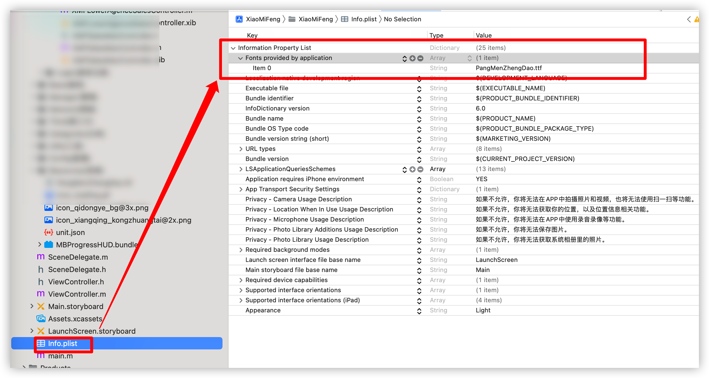Expand LSApplicationQueriesSchemes array
Viewport: 709px width, 378px height.
tap(241, 169)
